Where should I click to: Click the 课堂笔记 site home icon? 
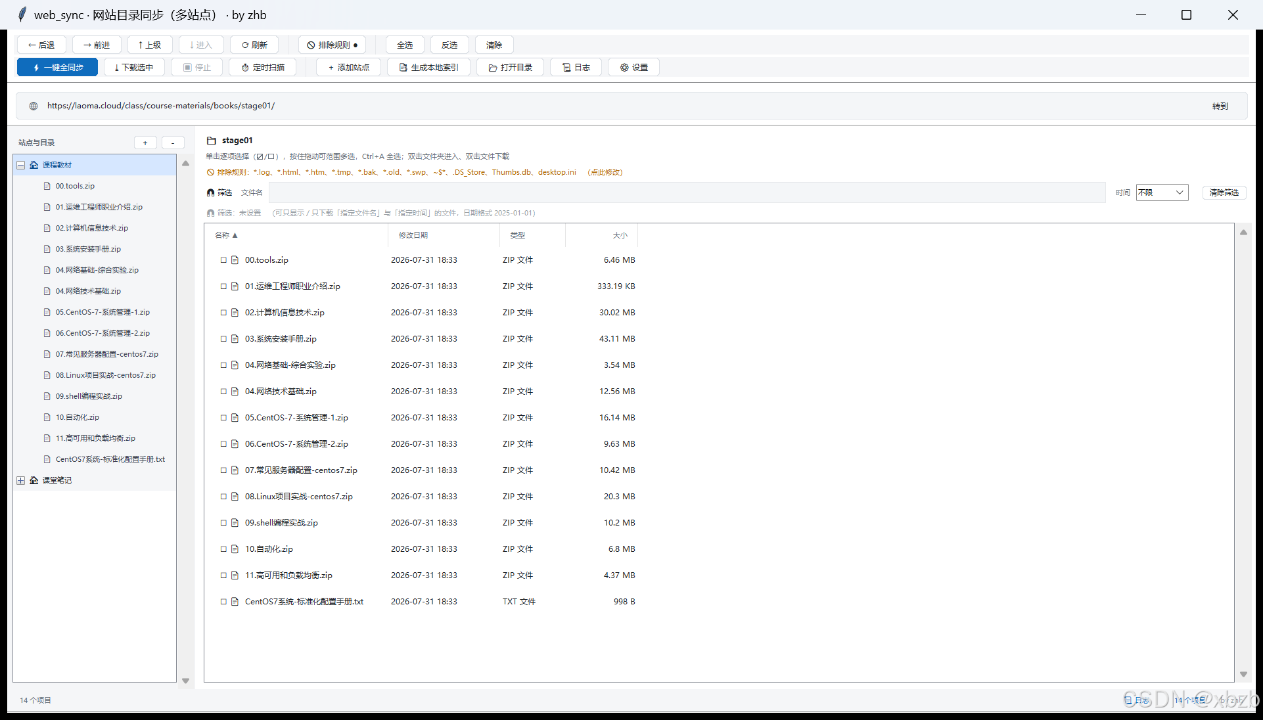[34, 480]
